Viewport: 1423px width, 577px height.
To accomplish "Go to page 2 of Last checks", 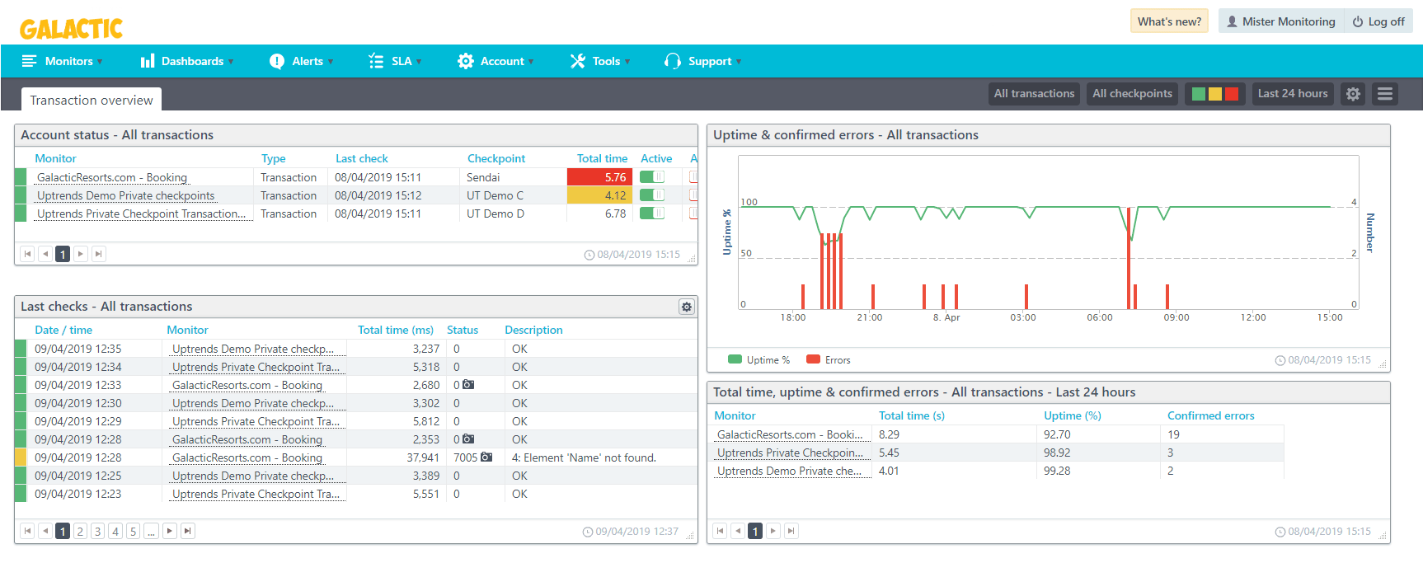I will coord(80,531).
